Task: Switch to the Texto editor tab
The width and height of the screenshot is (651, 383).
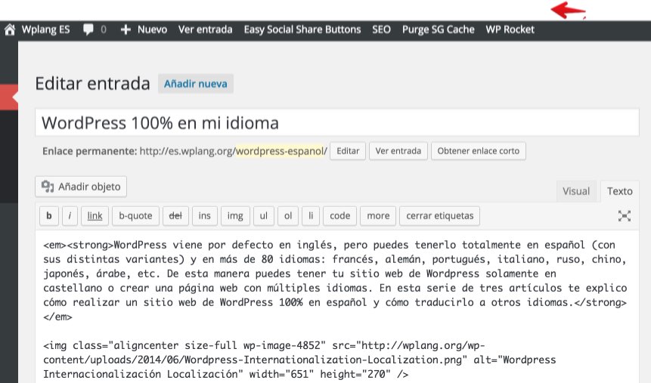Action: click(x=620, y=191)
